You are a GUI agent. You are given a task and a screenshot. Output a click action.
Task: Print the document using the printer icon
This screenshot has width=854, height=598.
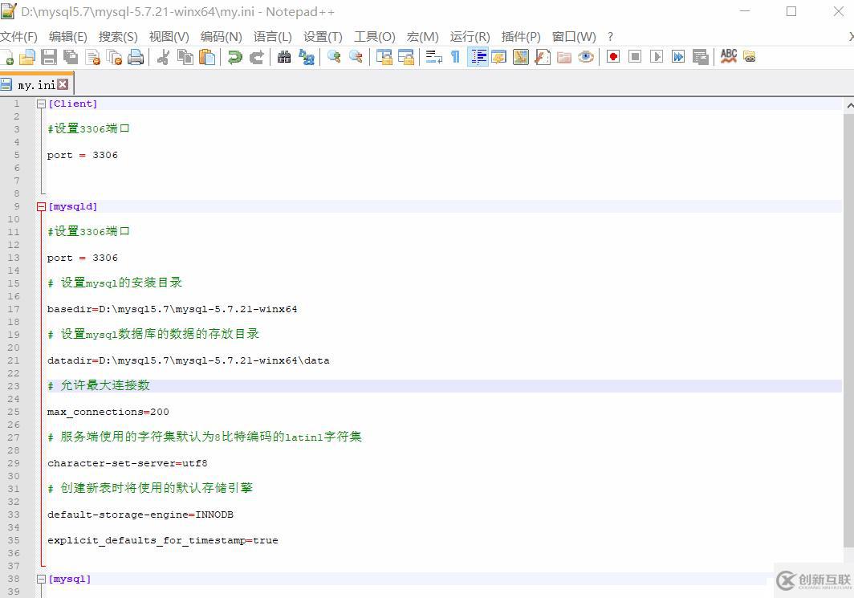[x=136, y=57]
